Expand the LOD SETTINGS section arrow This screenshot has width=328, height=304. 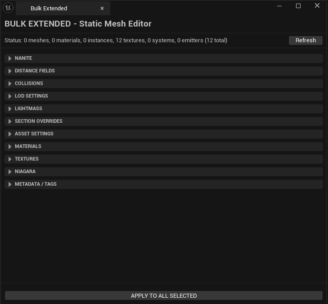(10, 96)
